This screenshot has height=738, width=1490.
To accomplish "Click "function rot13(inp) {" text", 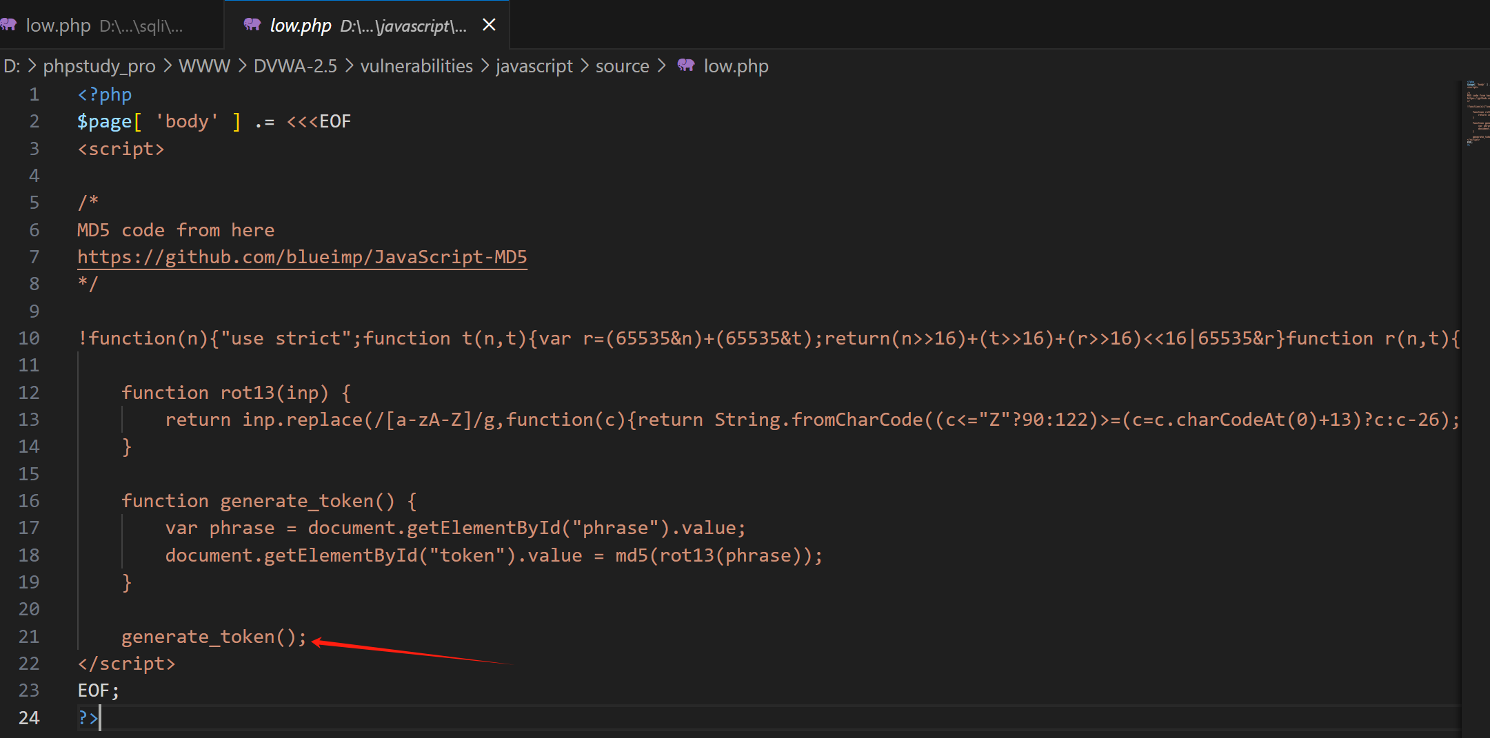I will point(236,393).
